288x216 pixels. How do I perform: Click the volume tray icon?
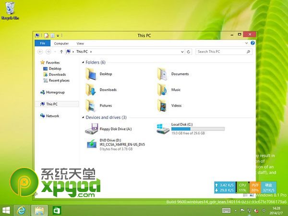(256, 211)
